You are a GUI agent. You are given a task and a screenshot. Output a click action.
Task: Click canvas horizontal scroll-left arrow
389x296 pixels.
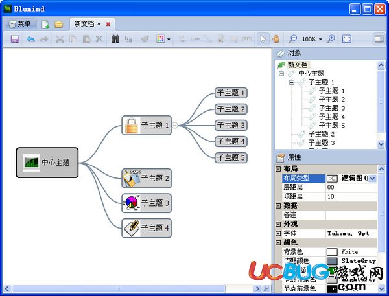(x=6, y=289)
